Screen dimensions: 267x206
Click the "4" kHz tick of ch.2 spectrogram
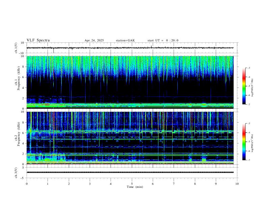23,143
